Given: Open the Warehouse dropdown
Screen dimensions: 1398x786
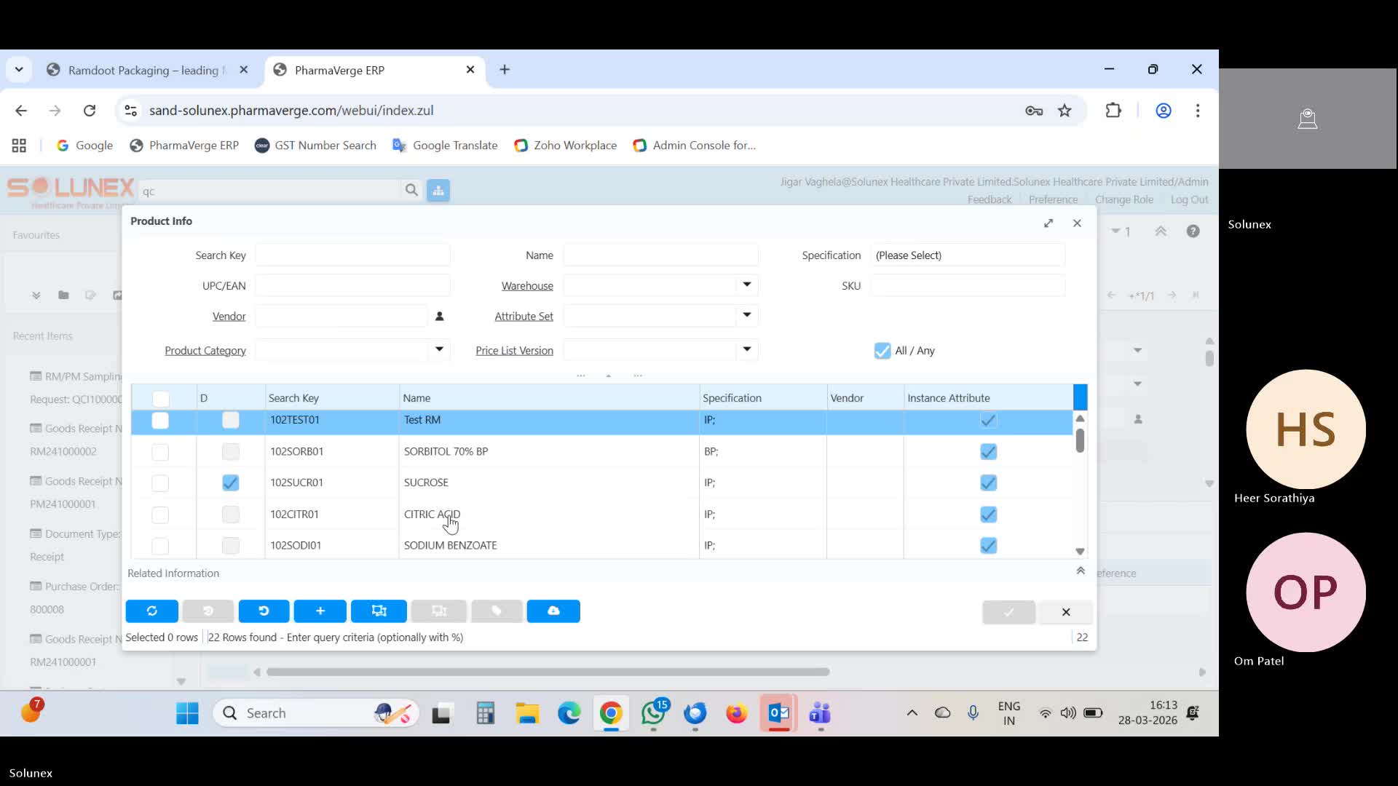Looking at the screenshot, I should point(746,285).
